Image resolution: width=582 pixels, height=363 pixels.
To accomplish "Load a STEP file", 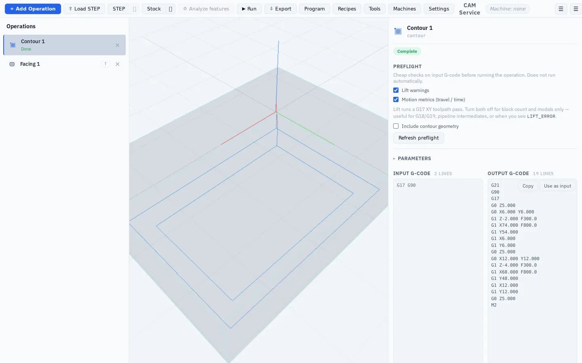I will 84,9.
